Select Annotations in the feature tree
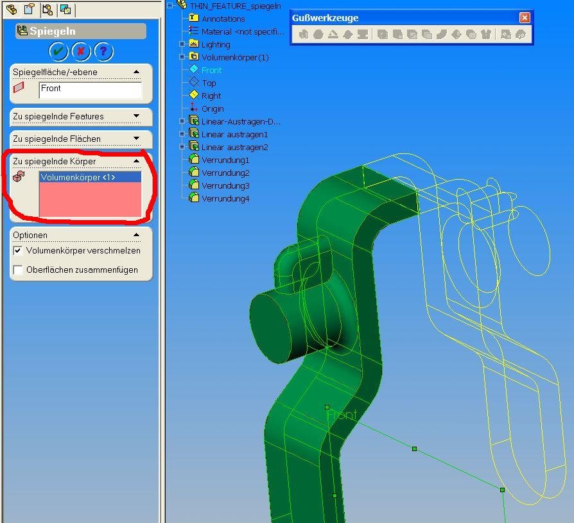The height and width of the screenshot is (523, 574). coord(223,19)
